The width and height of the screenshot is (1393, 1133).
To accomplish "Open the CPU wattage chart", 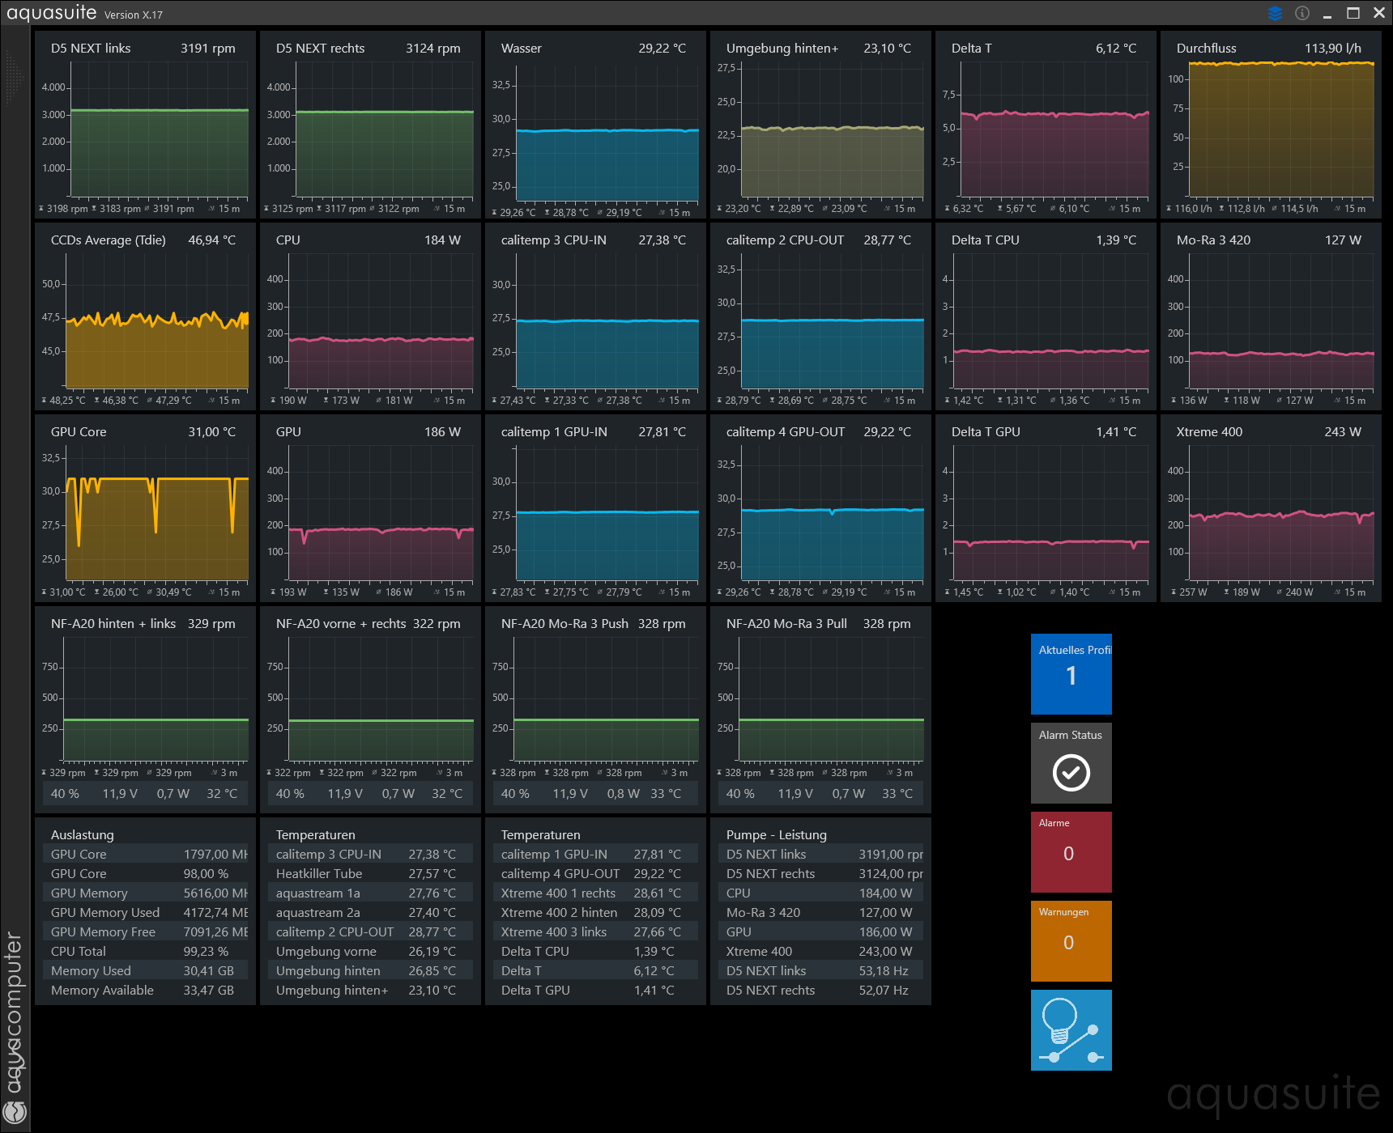I will [x=370, y=316].
